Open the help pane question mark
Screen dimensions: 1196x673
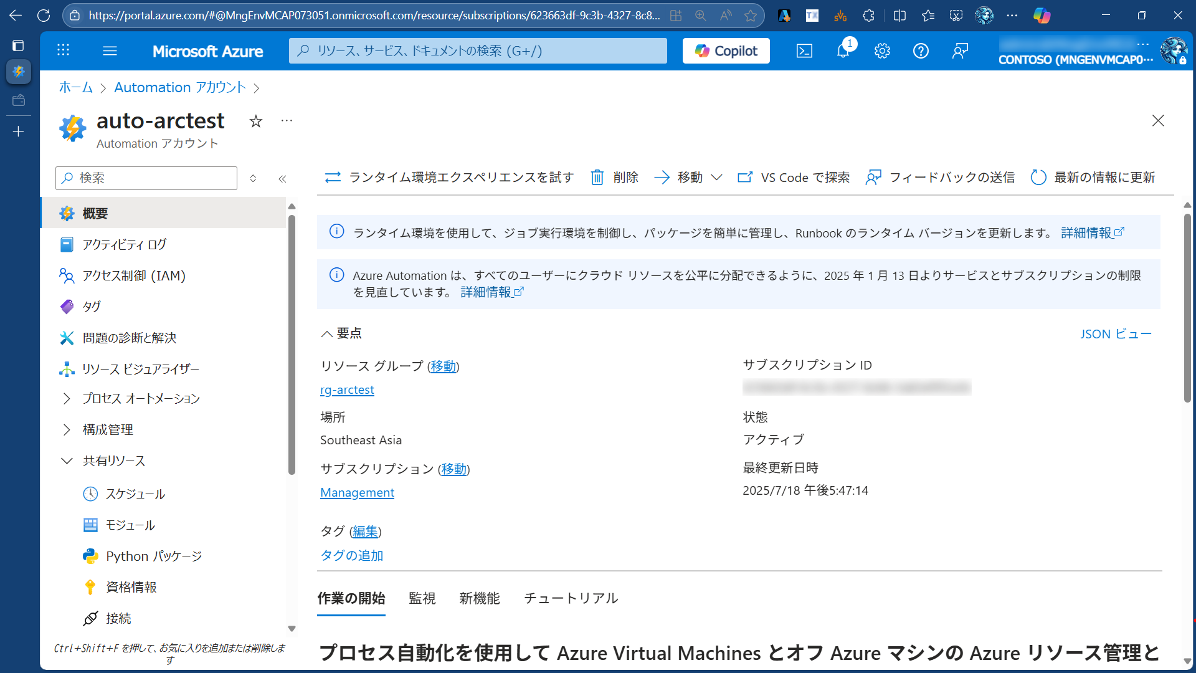(x=921, y=50)
